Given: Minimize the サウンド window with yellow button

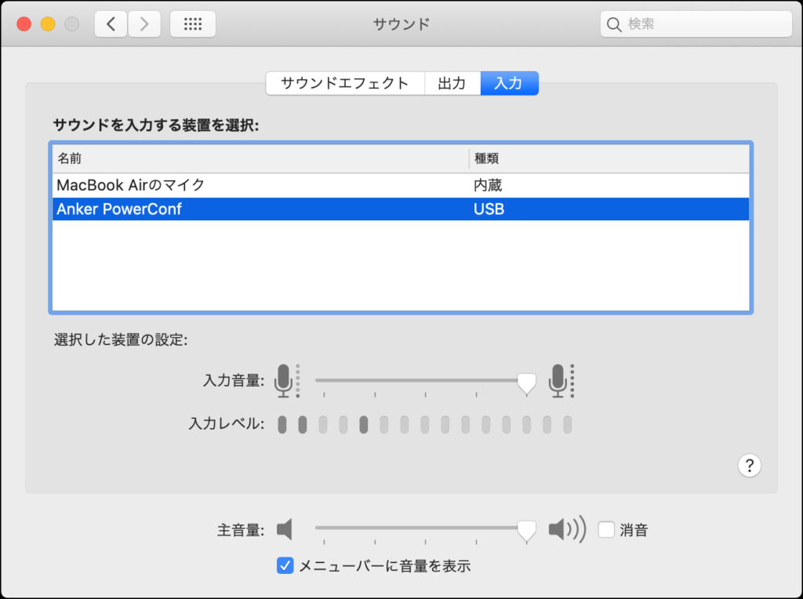Looking at the screenshot, I should (48, 24).
